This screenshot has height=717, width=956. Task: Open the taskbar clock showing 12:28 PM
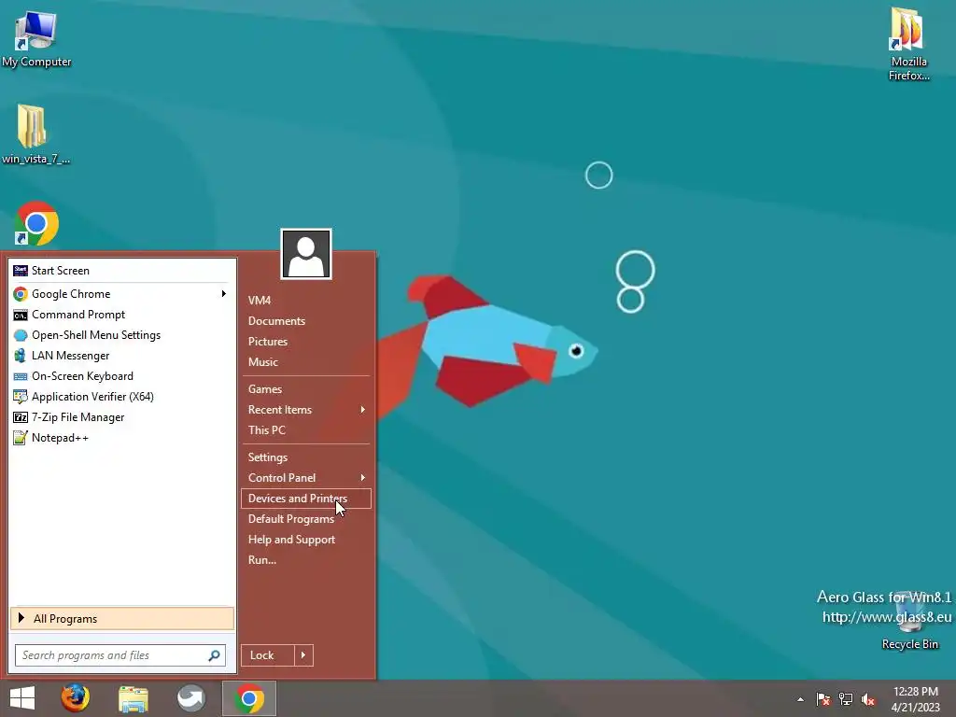(x=915, y=699)
